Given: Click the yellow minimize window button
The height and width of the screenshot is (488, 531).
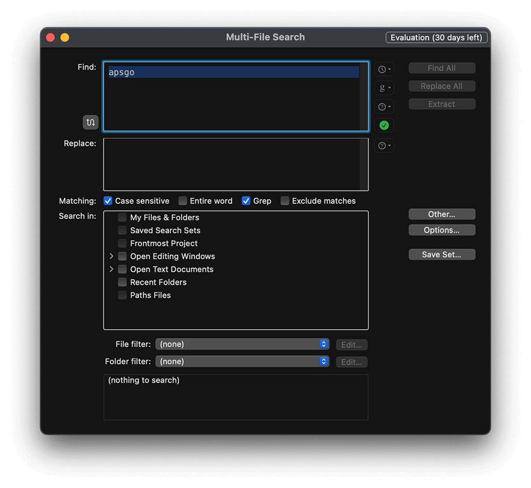Looking at the screenshot, I should tap(65, 38).
